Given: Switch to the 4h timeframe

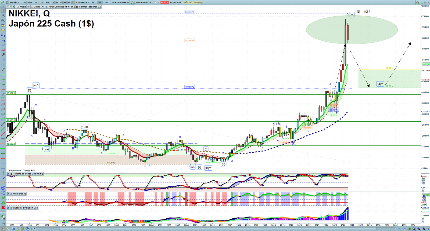Looking at the screenshot, I should 57,2.
